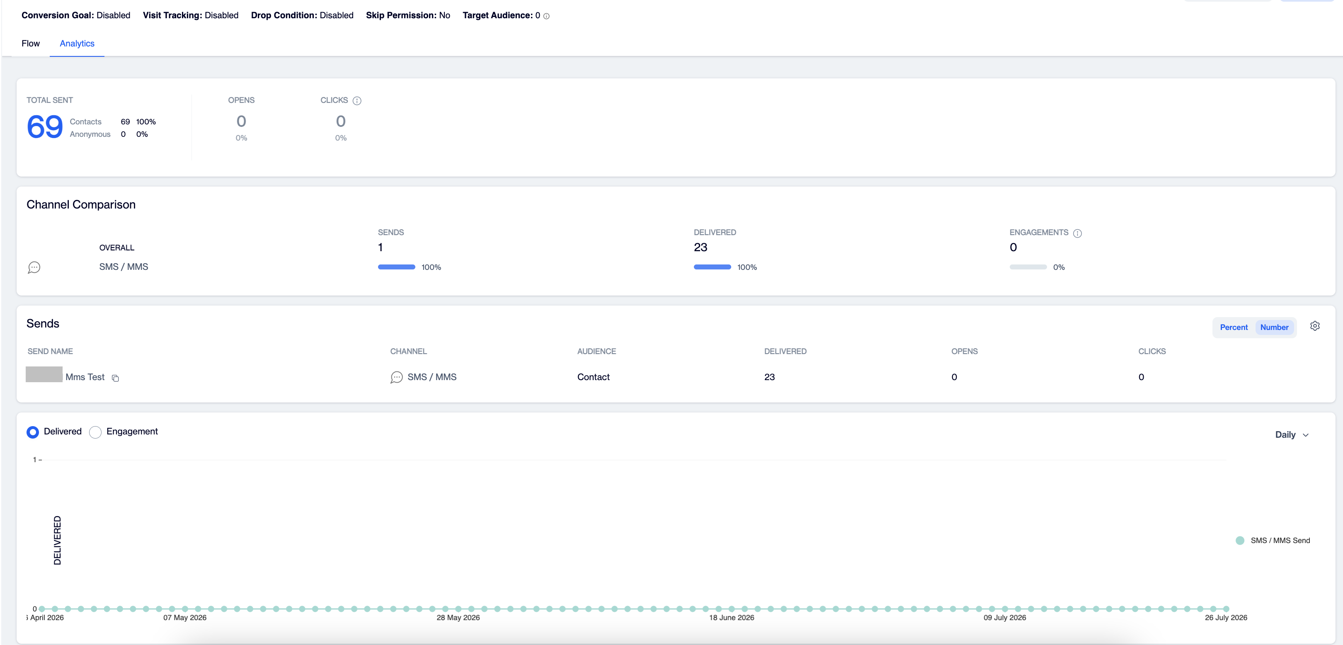Viewport: 1343px width, 645px height.
Task: Copy the Mms Test send name
Action: (115, 378)
